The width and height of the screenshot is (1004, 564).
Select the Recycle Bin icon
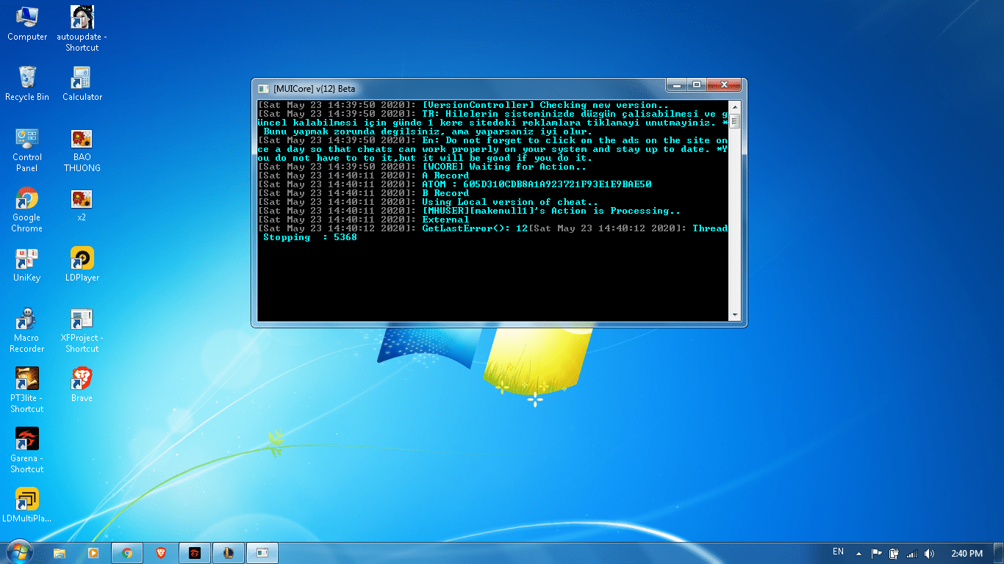pyautogui.click(x=27, y=83)
